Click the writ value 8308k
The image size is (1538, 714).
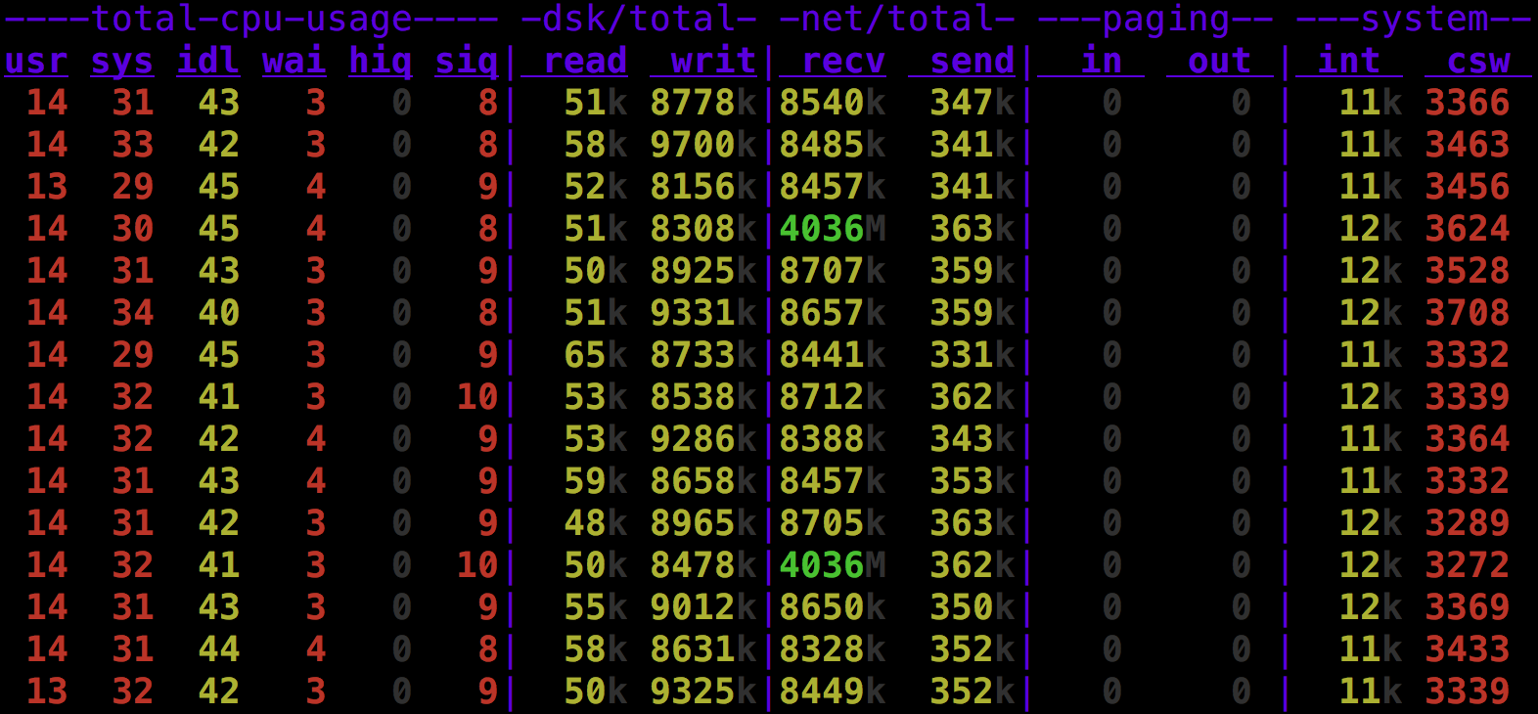click(x=703, y=229)
